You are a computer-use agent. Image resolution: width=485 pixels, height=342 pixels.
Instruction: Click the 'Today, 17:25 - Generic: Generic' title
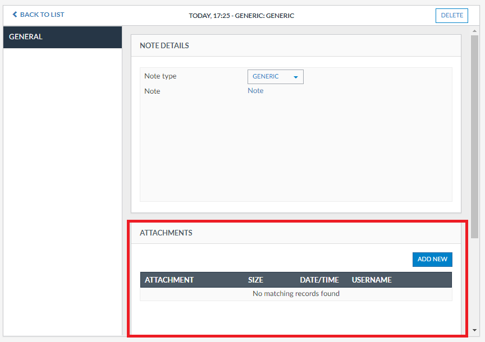click(241, 16)
